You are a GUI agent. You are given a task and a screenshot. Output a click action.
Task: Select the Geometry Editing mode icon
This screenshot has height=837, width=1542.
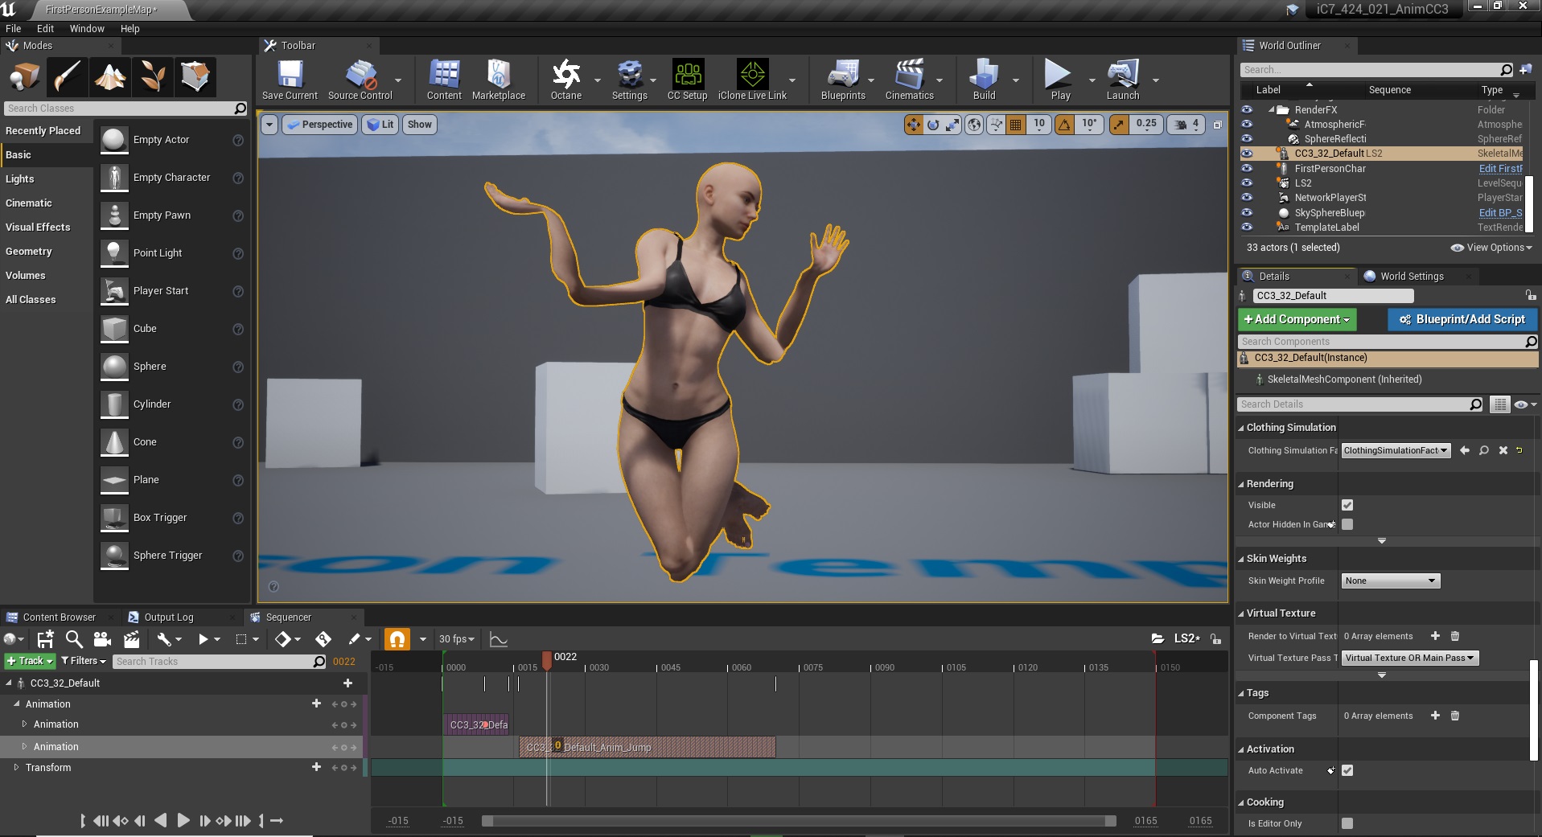point(195,77)
